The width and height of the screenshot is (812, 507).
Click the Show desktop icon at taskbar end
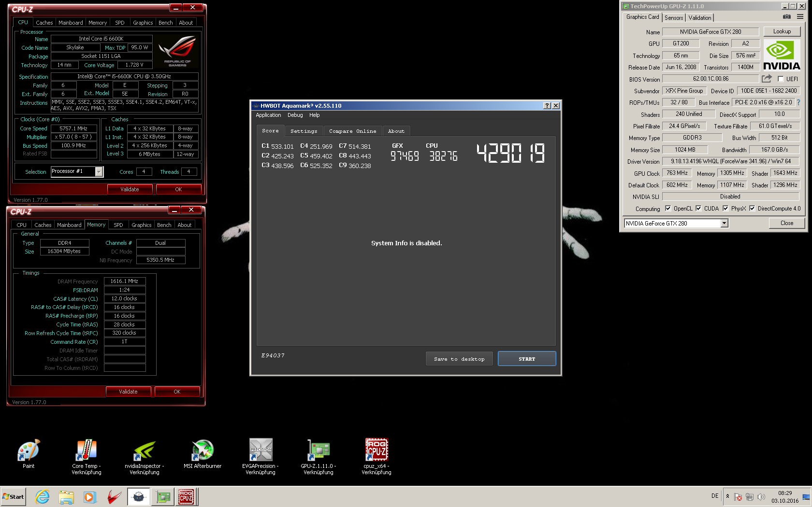[x=806, y=497]
